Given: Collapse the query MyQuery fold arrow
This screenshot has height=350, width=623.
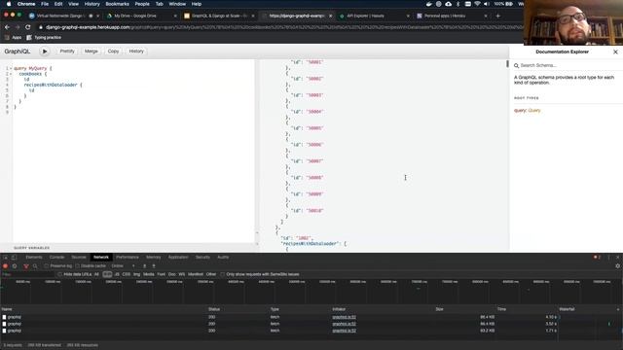Looking at the screenshot, I should pos(11,68).
